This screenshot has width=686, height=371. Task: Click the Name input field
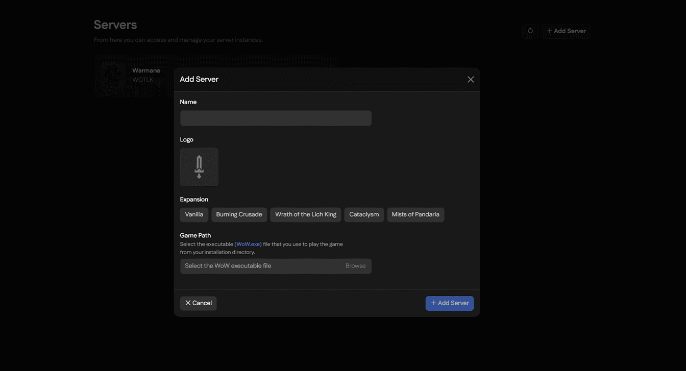pos(276,118)
